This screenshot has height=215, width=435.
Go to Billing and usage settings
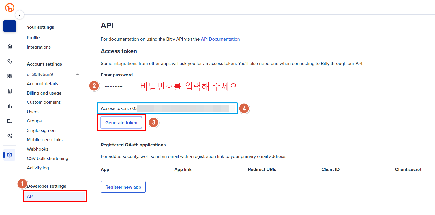(44, 93)
